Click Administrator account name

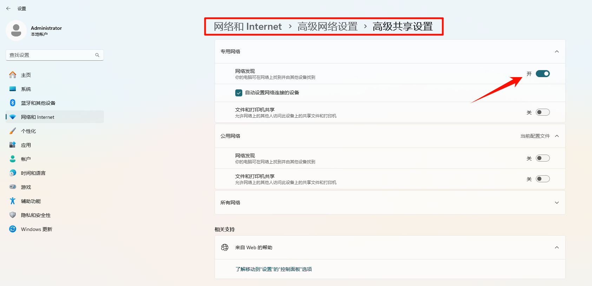(46, 28)
